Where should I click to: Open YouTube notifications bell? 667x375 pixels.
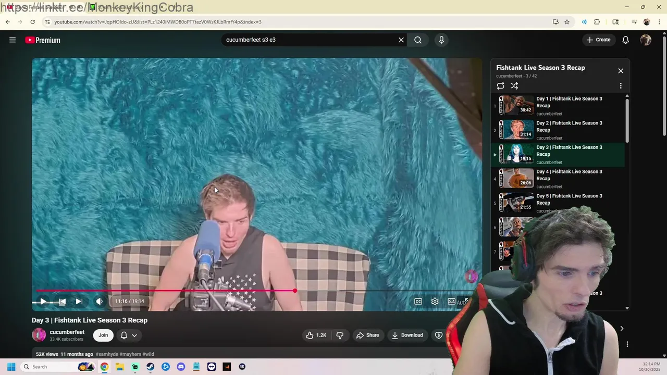coord(626,40)
